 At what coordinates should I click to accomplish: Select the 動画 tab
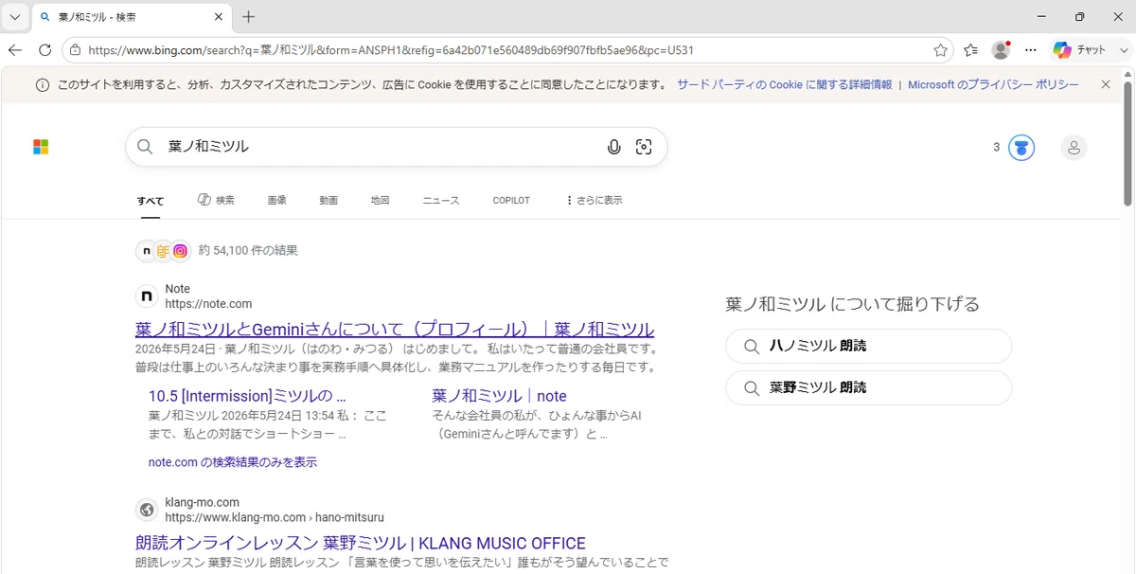[x=328, y=200]
